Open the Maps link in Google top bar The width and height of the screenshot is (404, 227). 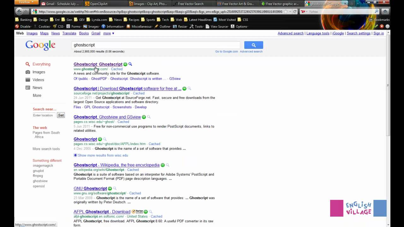pyautogui.click(x=44, y=33)
